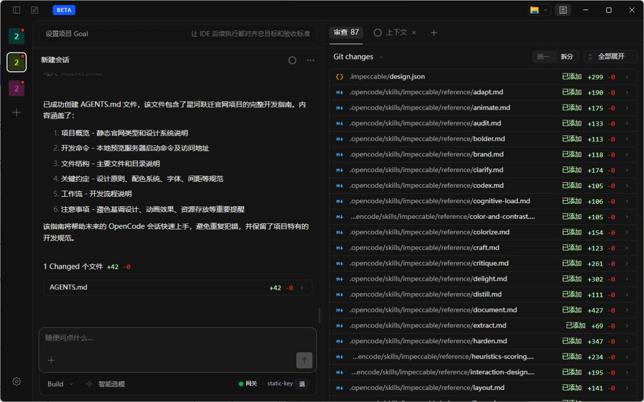Open the interaction-design file row
The height and width of the screenshot is (402, 644).
(x=483, y=373)
